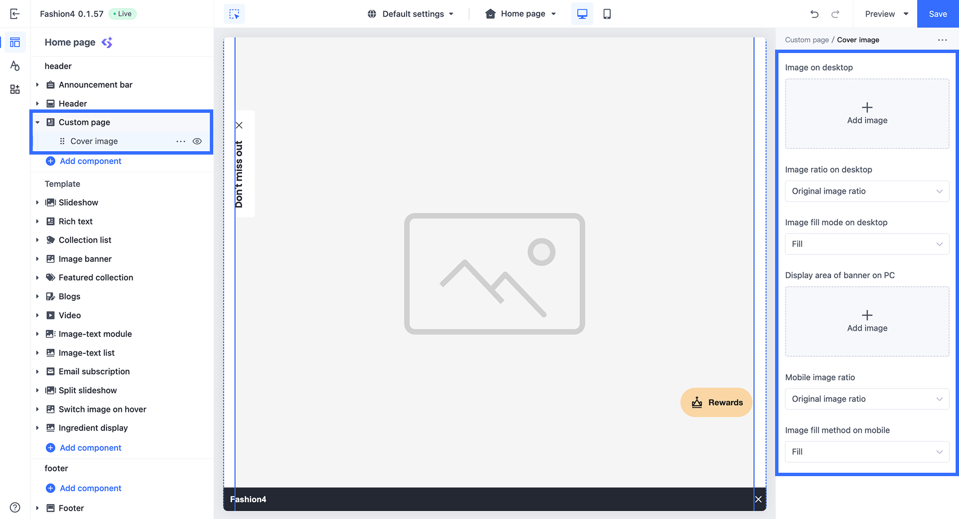Select the Cover image component

click(x=94, y=141)
